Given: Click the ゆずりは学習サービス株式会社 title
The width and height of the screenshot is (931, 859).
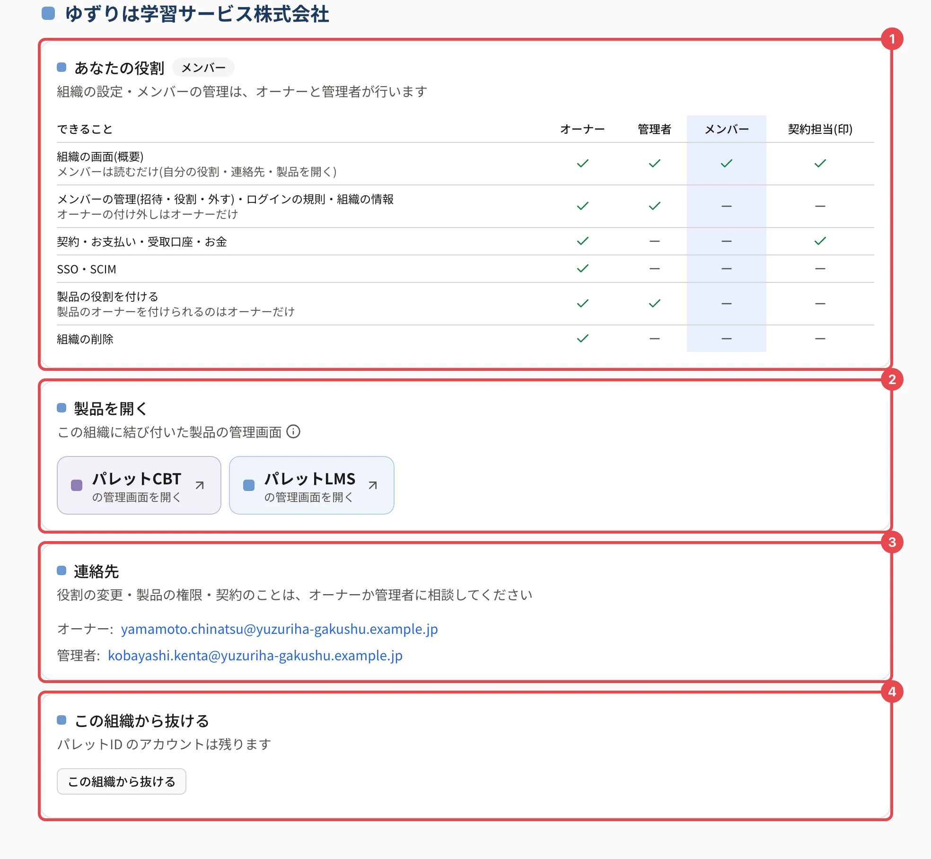Looking at the screenshot, I should point(197,14).
